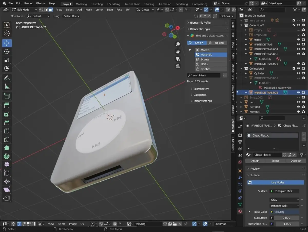The height and width of the screenshot is (232, 308).
Task: Activate the Inset Faces tool
Action: [7, 114]
